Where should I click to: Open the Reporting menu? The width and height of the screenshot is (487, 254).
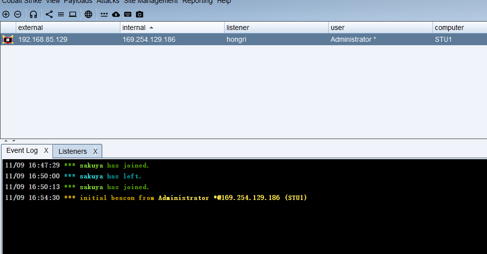[197, 1]
